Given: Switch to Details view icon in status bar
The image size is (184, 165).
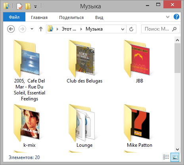Looking at the screenshot, I should coord(166,157).
